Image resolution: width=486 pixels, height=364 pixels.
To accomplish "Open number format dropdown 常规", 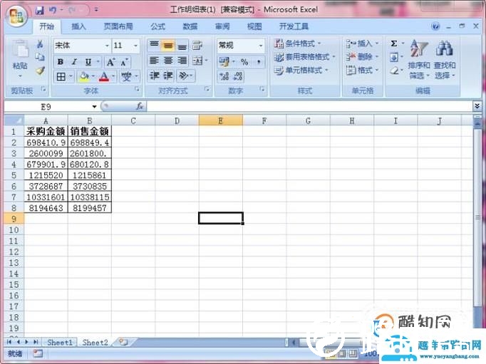I will 261,46.
